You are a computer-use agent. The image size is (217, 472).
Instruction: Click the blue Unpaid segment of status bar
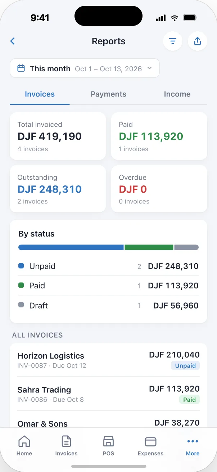(x=71, y=247)
